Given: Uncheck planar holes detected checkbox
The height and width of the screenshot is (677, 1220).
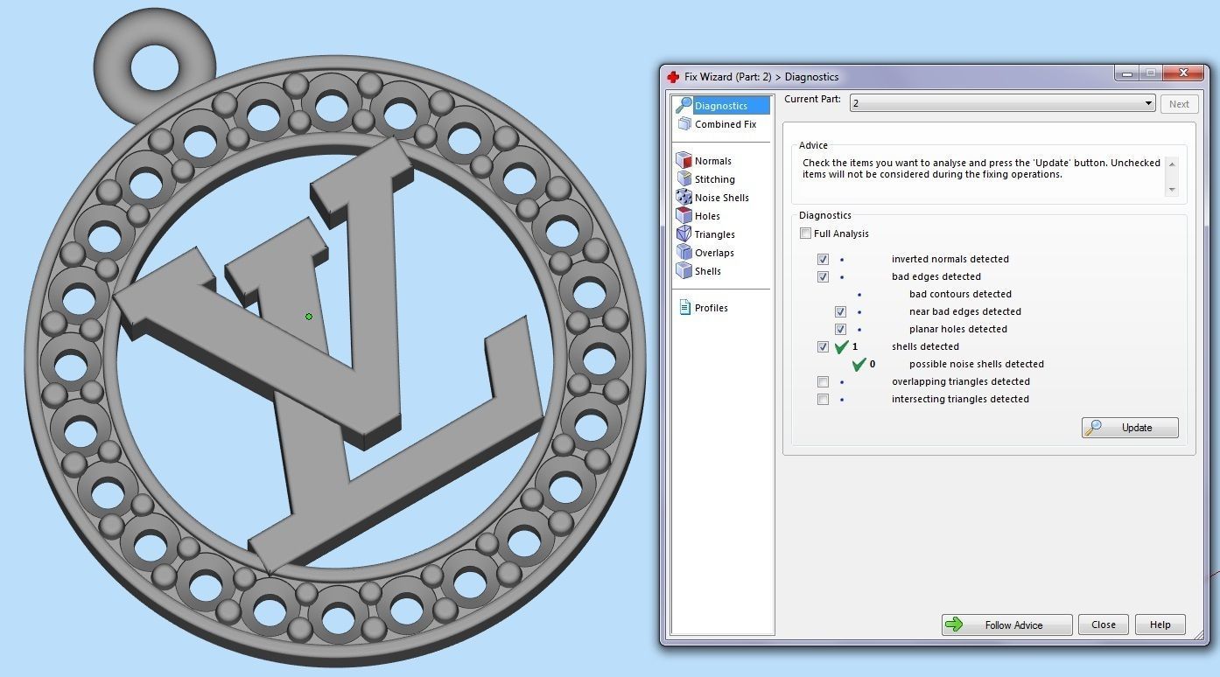Looking at the screenshot, I should click(840, 329).
